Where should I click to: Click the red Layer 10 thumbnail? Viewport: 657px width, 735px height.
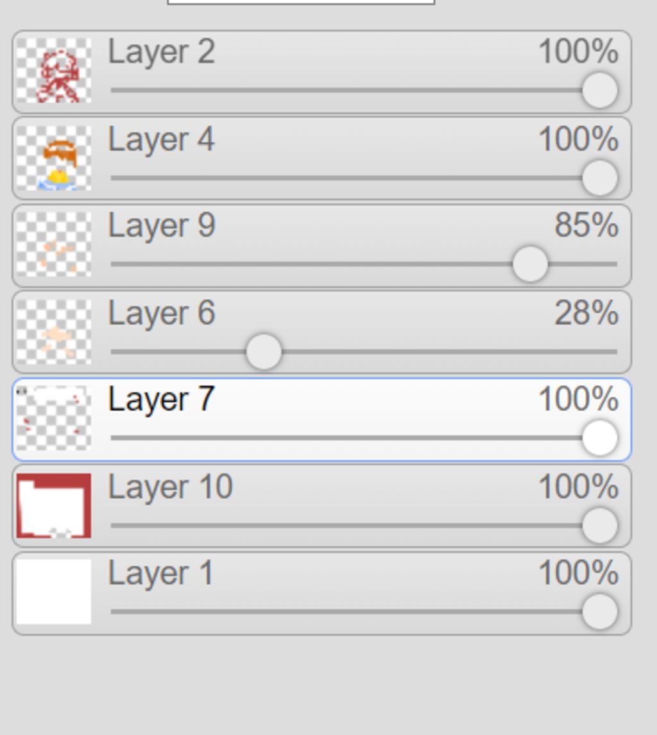(x=53, y=506)
